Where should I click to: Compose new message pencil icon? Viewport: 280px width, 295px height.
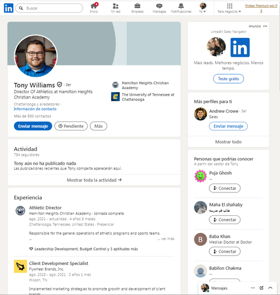pyautogui.click(x=262, y=288)
